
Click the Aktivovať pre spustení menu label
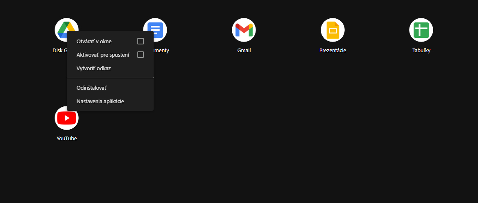[x=103, y=55]
